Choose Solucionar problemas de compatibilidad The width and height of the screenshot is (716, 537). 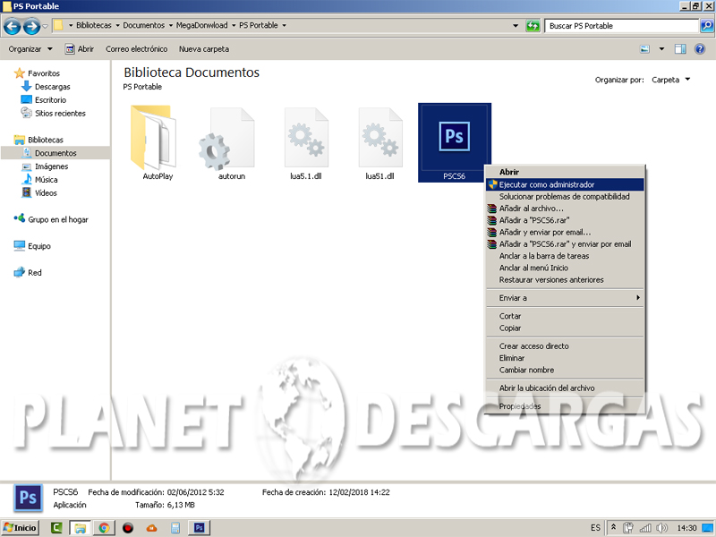coord(565,196)
